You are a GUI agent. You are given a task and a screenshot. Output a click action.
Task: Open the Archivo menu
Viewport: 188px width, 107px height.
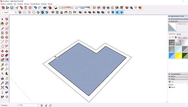(x=3, y=4)
